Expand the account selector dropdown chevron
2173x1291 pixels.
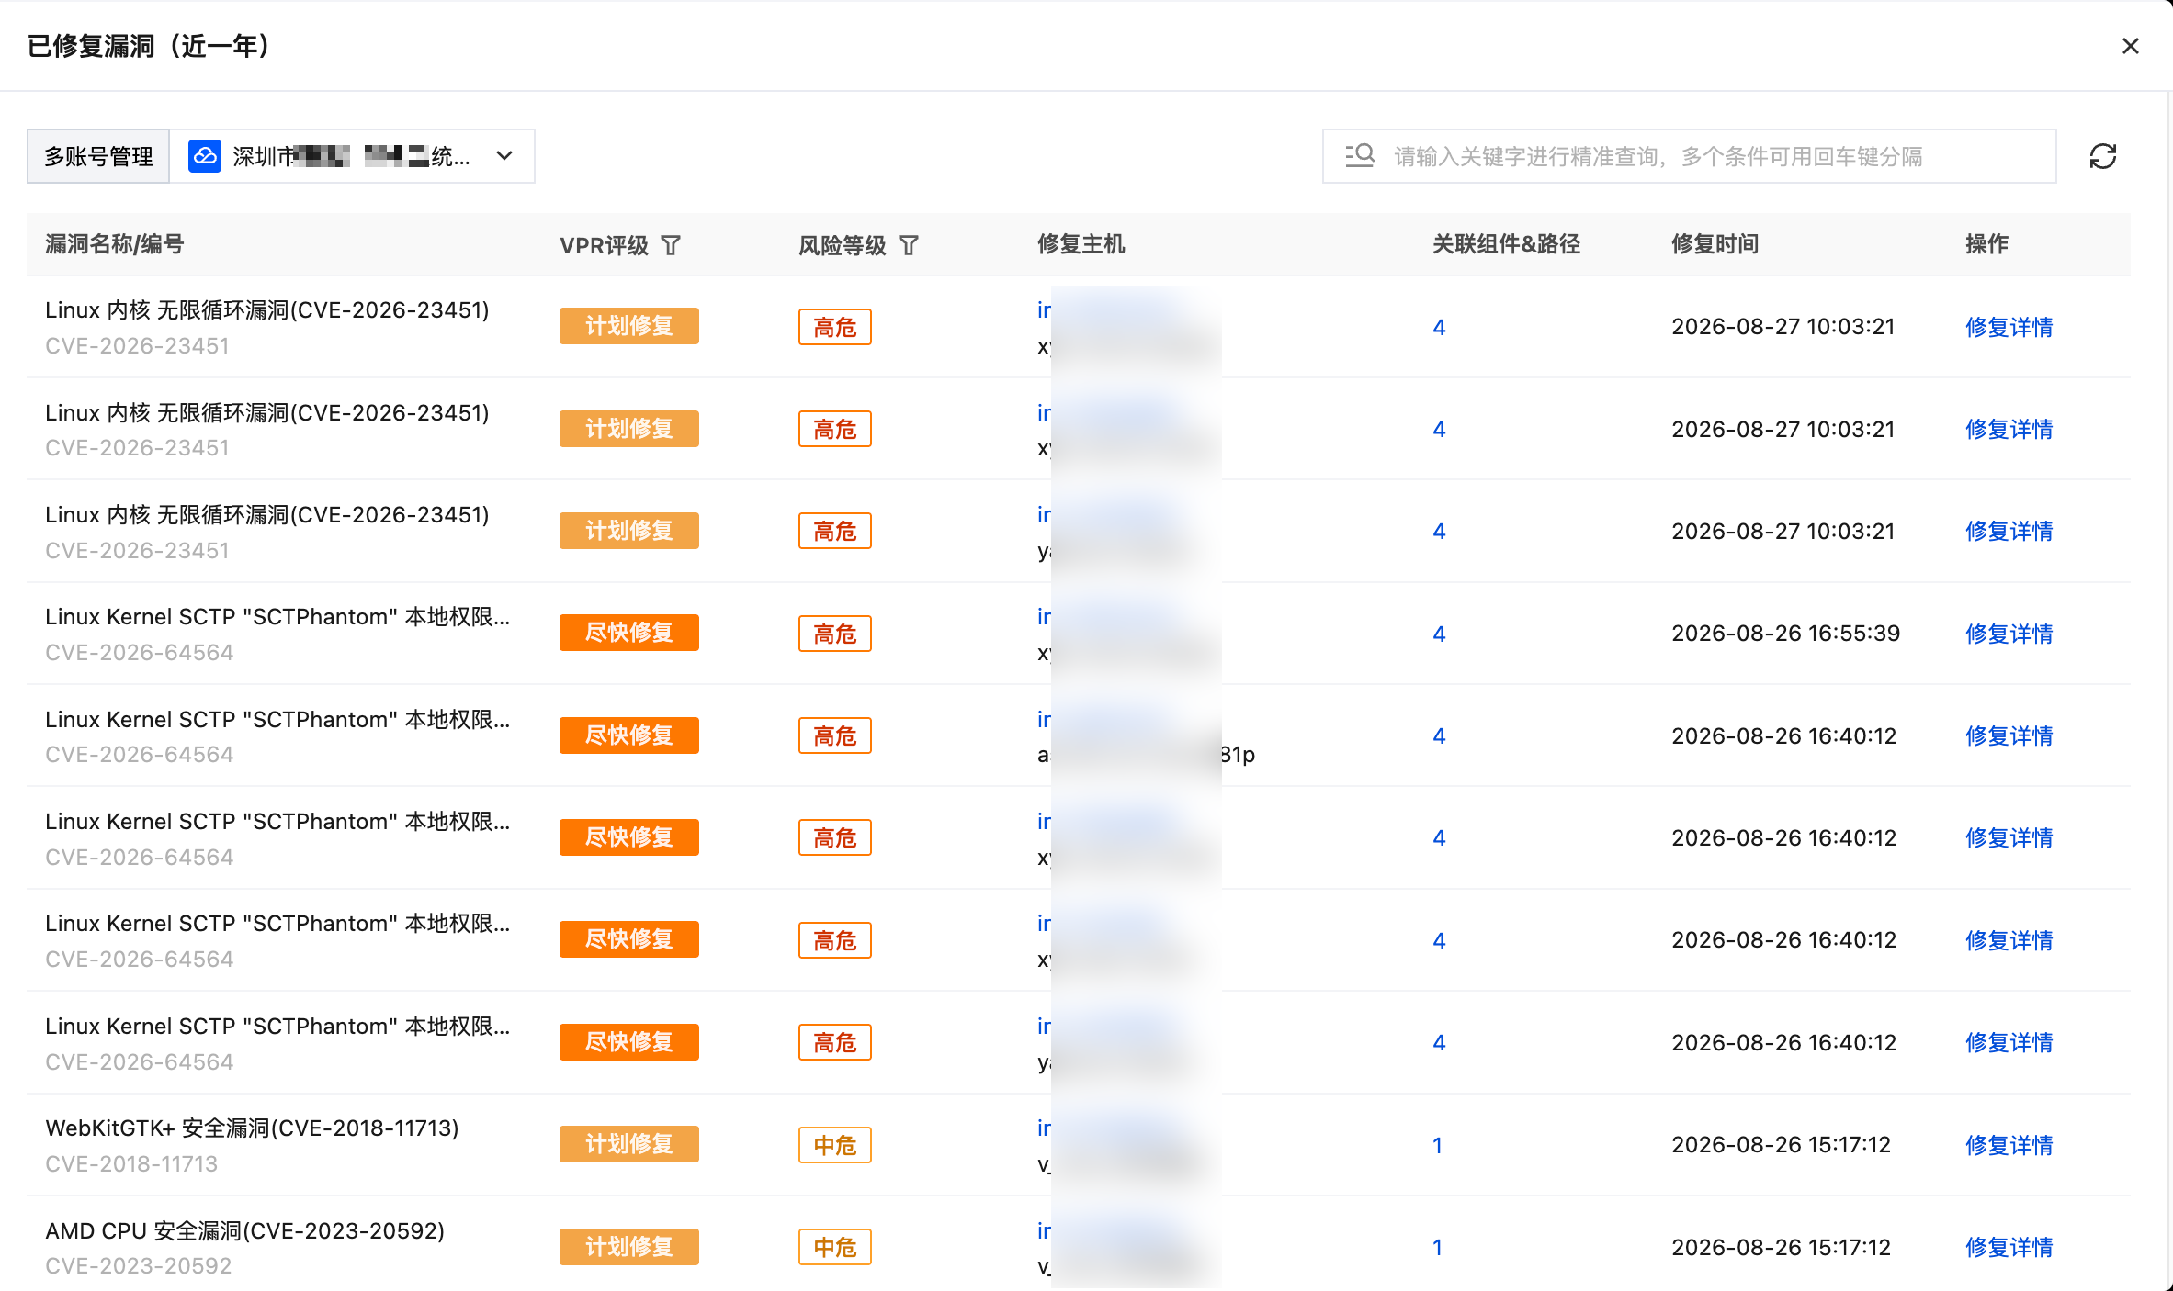point(504,156)
